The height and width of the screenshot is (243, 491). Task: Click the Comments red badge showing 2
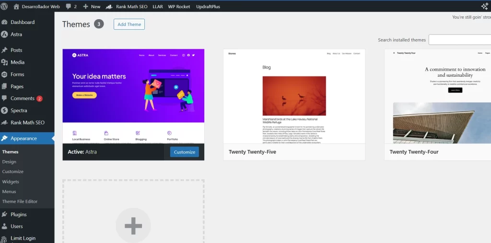tap(39, 99)
